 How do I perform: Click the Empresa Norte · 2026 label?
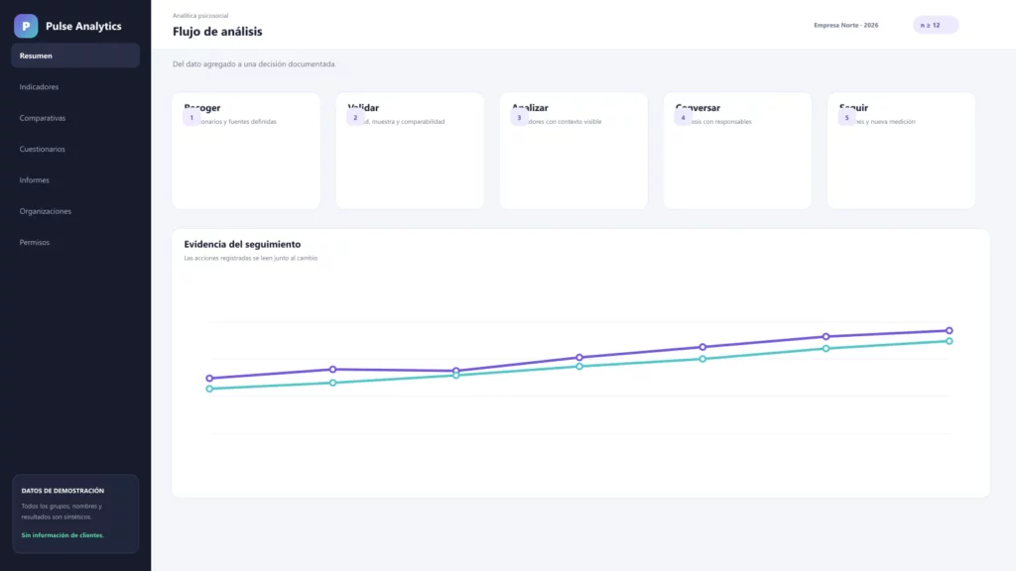click(845, 25)
